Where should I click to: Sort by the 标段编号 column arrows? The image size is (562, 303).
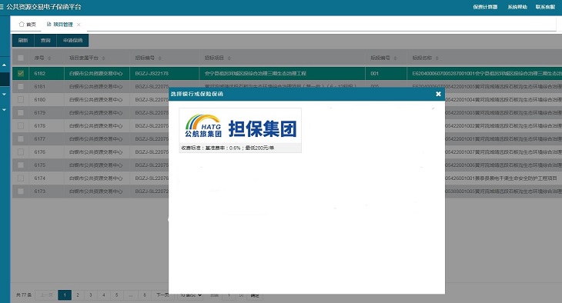coord(395,58)
